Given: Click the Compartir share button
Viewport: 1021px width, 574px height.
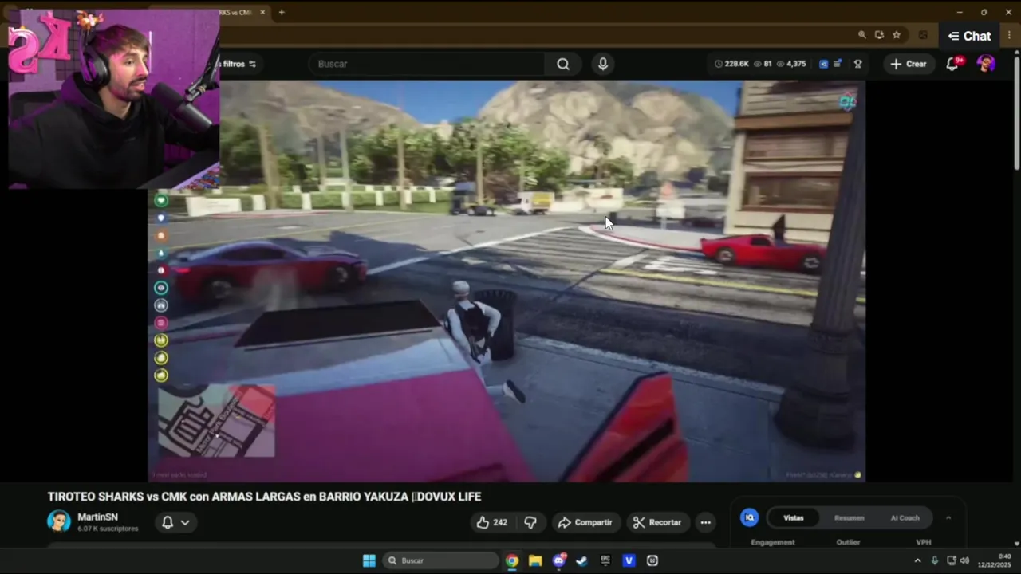Looking at the screenshot, I should tap(585, 522).
